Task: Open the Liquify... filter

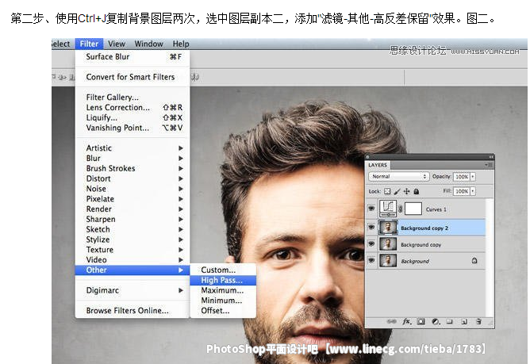Action: point(132,117)
